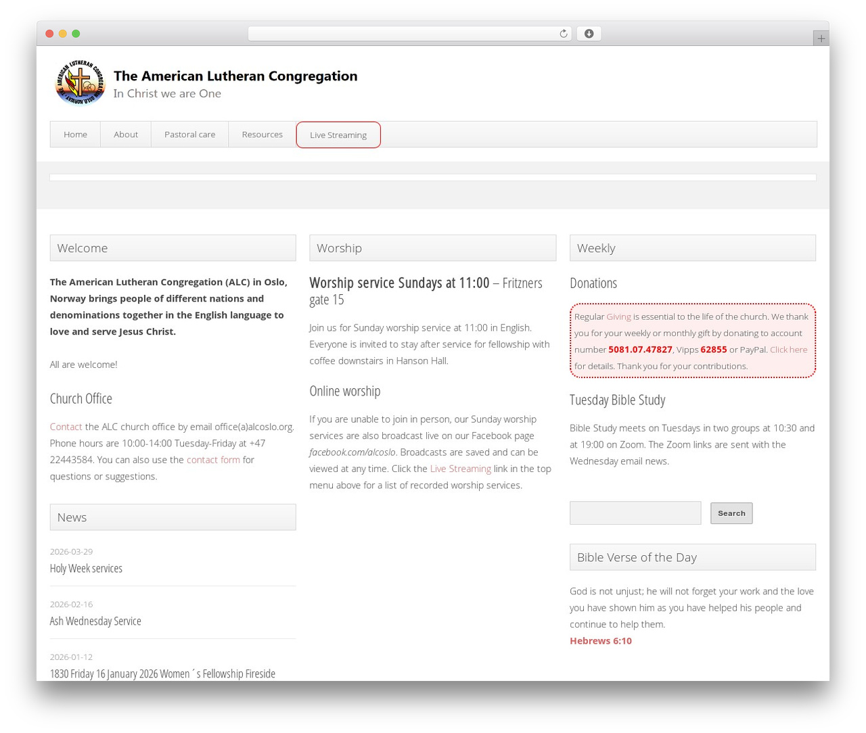Click the News section header

[173, 517]
